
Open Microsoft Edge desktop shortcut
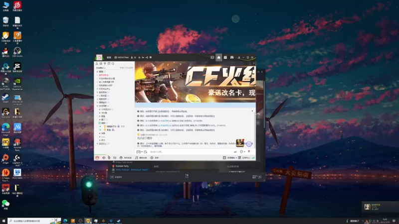[x=5, y=130]
